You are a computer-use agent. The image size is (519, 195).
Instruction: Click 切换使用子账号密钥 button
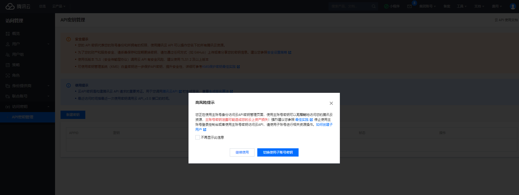click(x=278, y=152)
